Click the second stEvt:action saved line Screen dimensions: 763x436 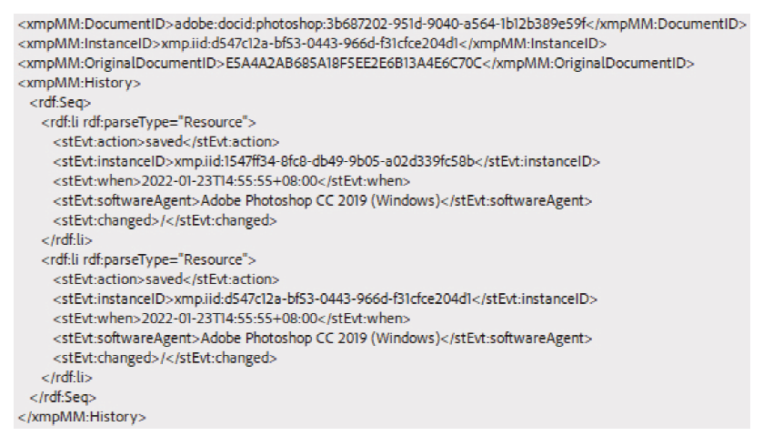click(x=166, y=279)
